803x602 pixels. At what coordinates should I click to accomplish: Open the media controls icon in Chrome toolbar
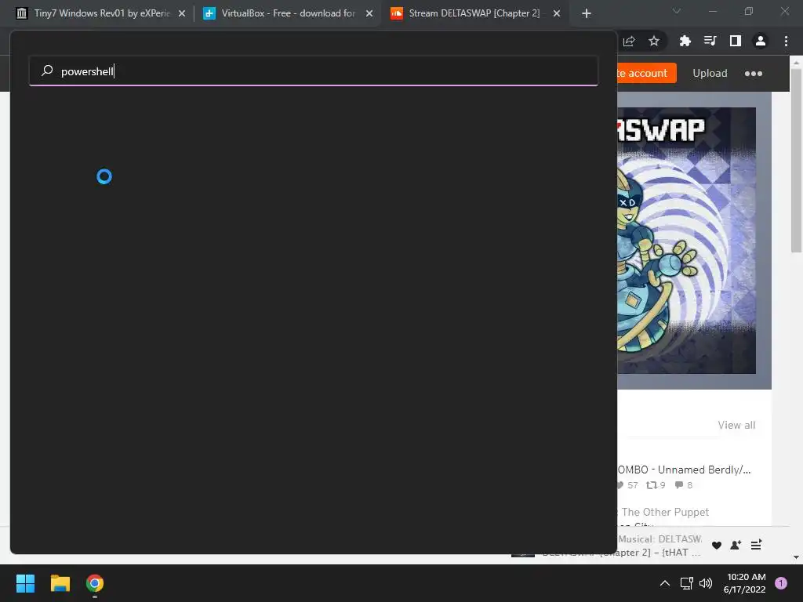point(710,41)
